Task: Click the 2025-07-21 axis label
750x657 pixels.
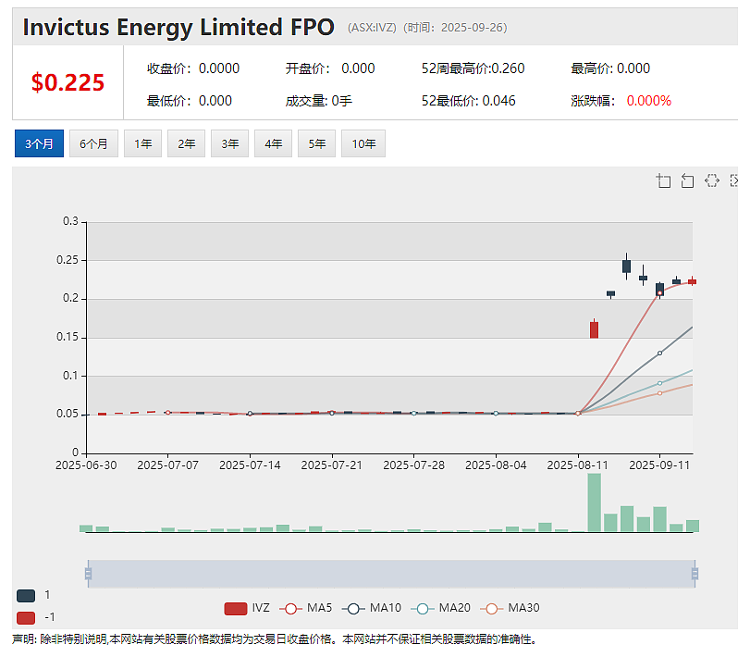Action: 332,465
